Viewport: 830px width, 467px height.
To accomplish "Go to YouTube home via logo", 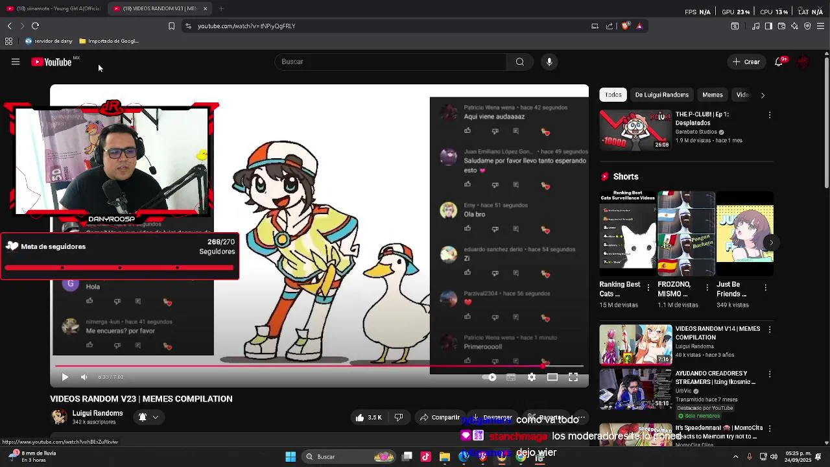I will click(52, 62).
